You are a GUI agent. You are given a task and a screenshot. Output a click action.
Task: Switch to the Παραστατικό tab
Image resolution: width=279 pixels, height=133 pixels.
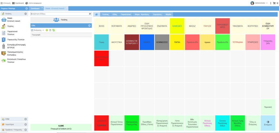pyautogui.click(x=126, y=14)
